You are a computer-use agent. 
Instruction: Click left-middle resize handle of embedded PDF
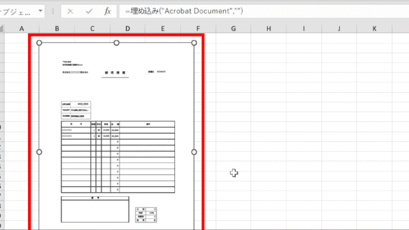click(39, 152)
